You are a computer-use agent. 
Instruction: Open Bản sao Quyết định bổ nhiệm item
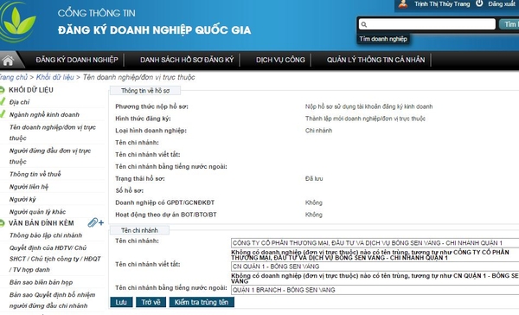point(52,300)
